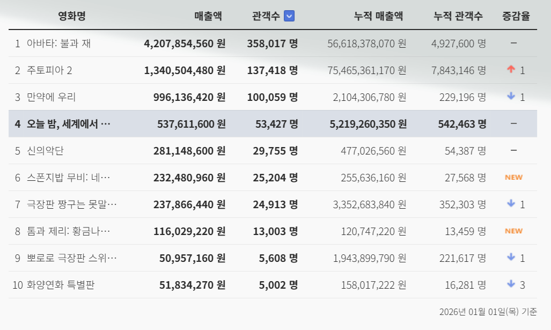Open the movie 스폰지밥 무비
This screenshot has width=551, height=330.
point(69,178)
